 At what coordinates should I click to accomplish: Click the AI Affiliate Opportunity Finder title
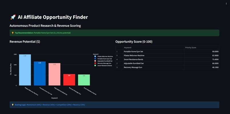(53, 17)
